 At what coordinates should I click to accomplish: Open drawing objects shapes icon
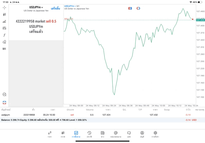4,42
